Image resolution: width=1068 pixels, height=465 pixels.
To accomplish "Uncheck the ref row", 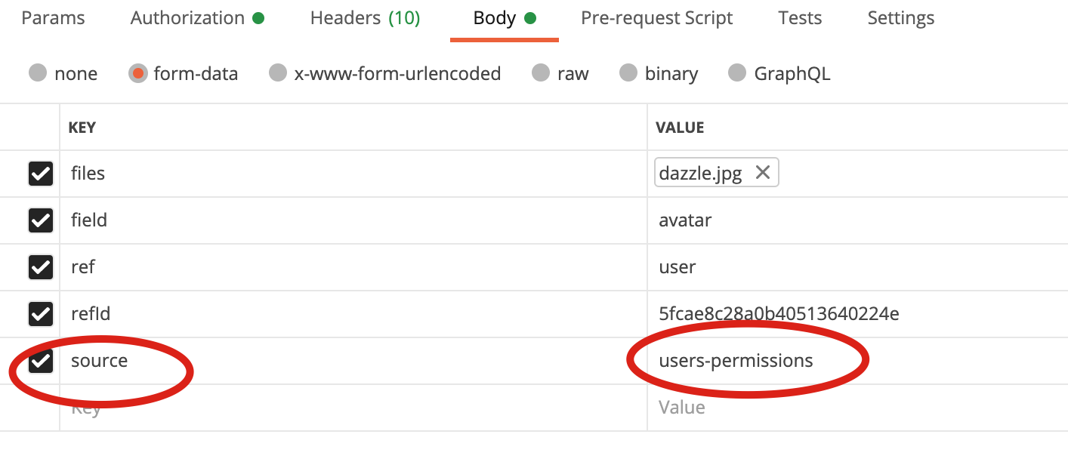I will tap(40, 266).
